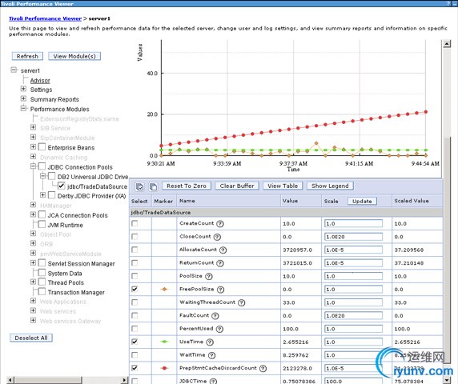Edit the UseTime scale field
Image resolution: width=458 pixels, height=384 pixels.
[353, 342]
